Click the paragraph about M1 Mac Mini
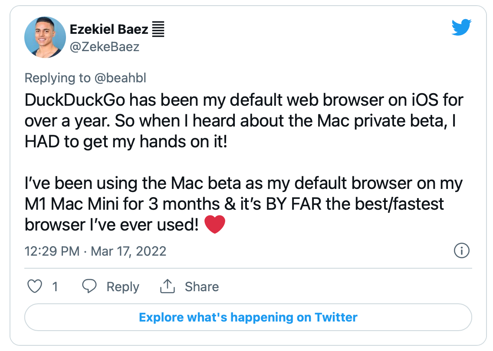The image size is (493, 351). pyautogui.click(x=243, y=204)
